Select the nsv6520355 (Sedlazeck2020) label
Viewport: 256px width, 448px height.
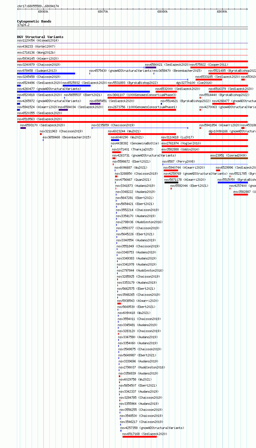click(40, 113)
